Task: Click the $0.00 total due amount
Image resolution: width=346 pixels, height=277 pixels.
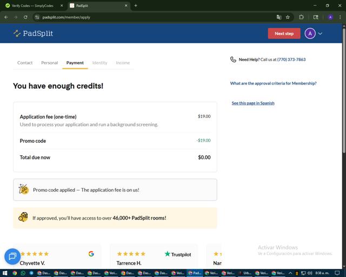Action: coord(204,157)
